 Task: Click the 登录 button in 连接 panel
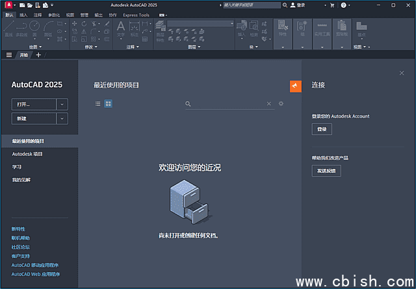point(322,129)
